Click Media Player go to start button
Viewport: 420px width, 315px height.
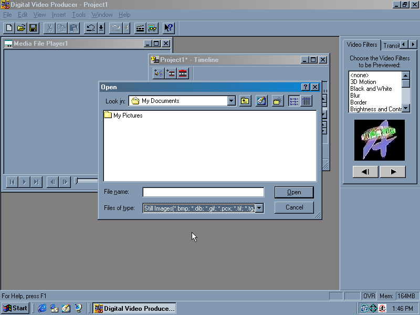click(x=12, y=182)
